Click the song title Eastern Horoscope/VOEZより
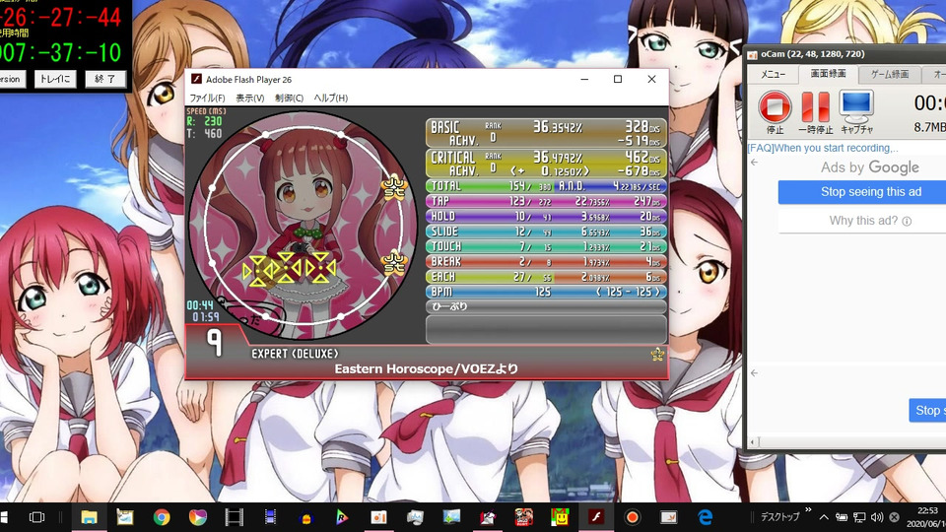 [x=427, y=368]
